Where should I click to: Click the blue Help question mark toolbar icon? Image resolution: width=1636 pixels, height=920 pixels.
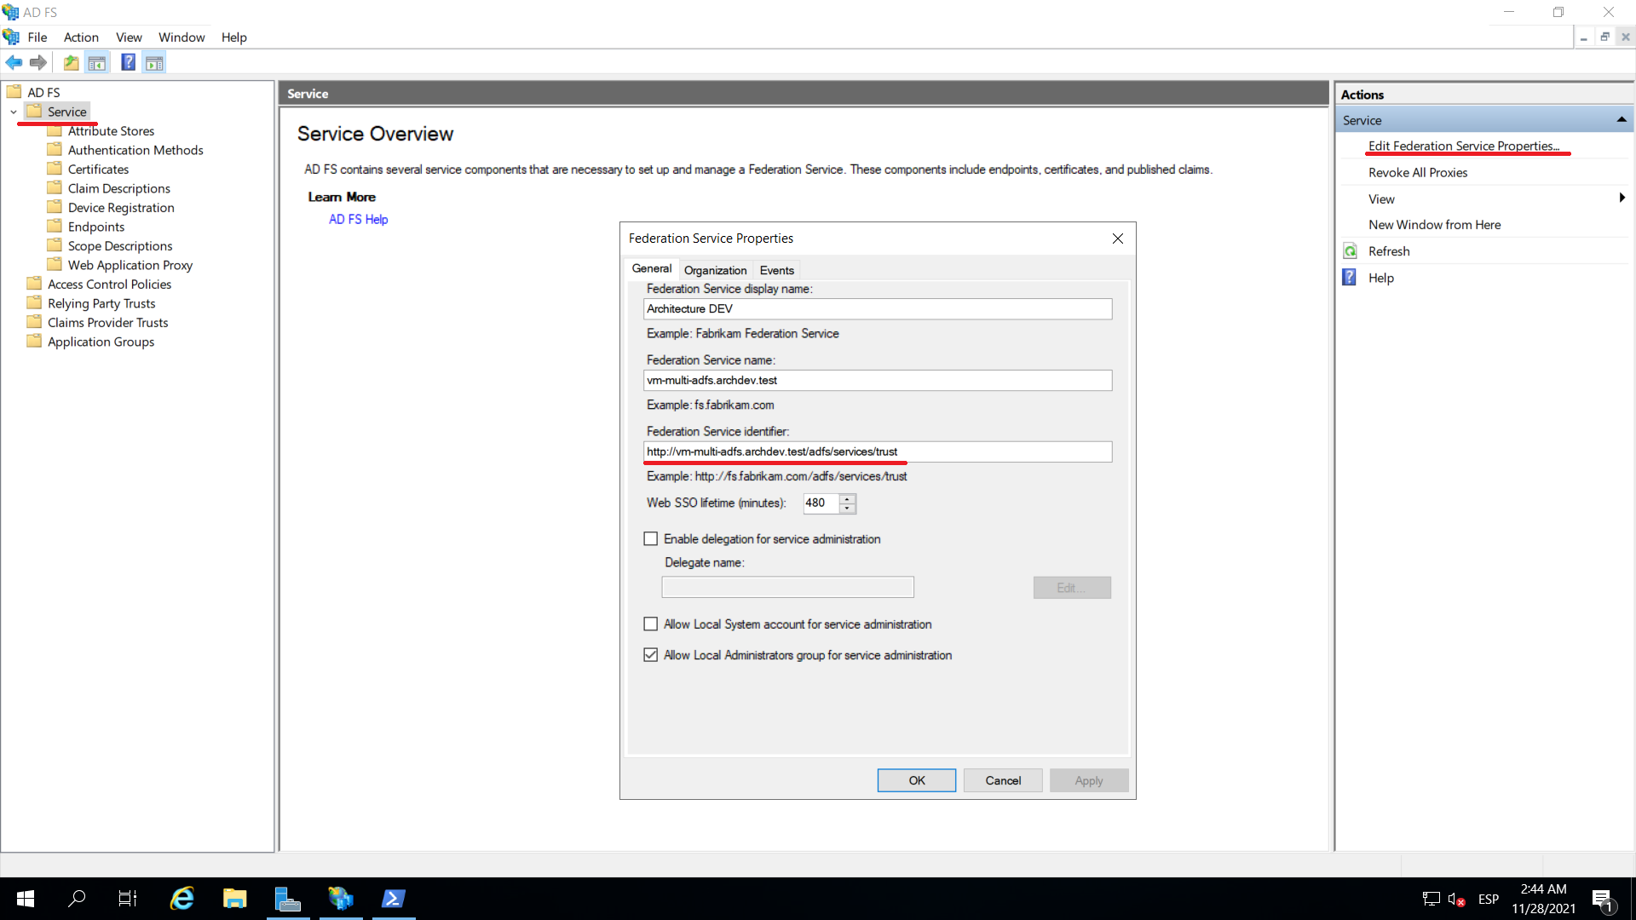(128, 62)
